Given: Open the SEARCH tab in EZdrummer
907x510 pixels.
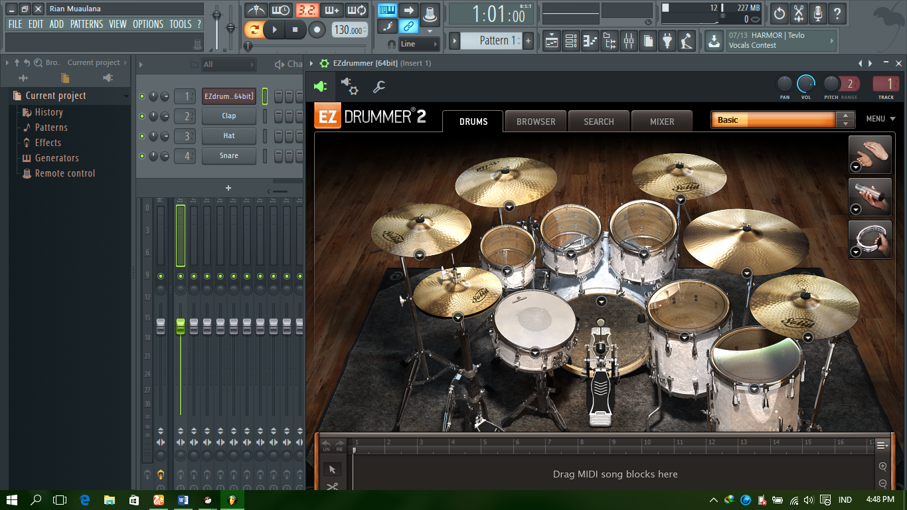Looking at the screenshot, I should click(x=599, y=122).
